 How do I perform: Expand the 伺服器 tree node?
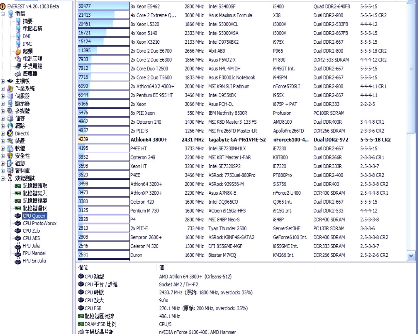click(x=3, y=96)
